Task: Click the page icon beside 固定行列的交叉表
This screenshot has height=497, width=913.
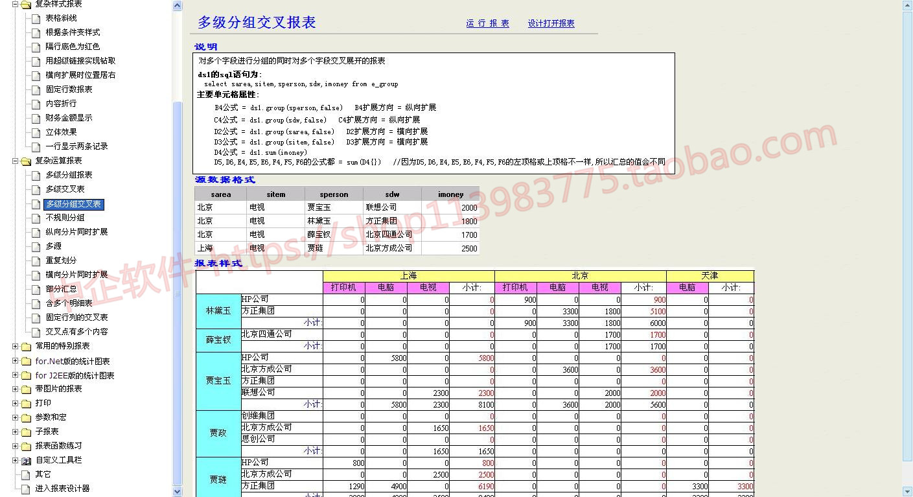Action: 36,318
